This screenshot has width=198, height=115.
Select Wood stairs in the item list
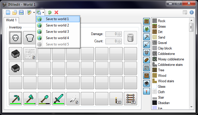pos(166,81)
